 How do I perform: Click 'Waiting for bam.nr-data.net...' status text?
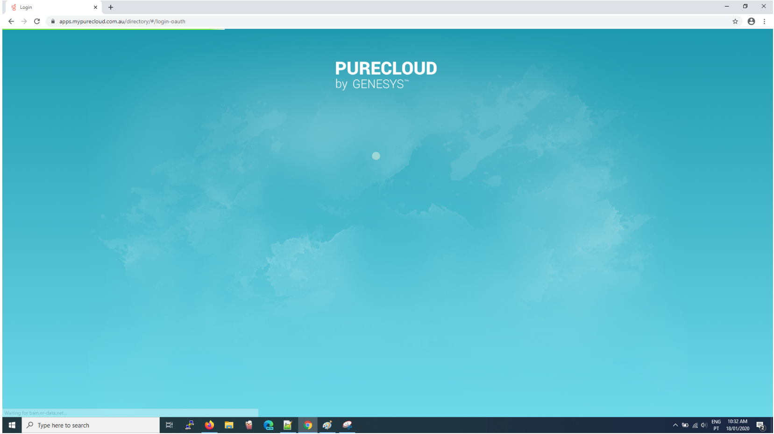tap(36, 413)
